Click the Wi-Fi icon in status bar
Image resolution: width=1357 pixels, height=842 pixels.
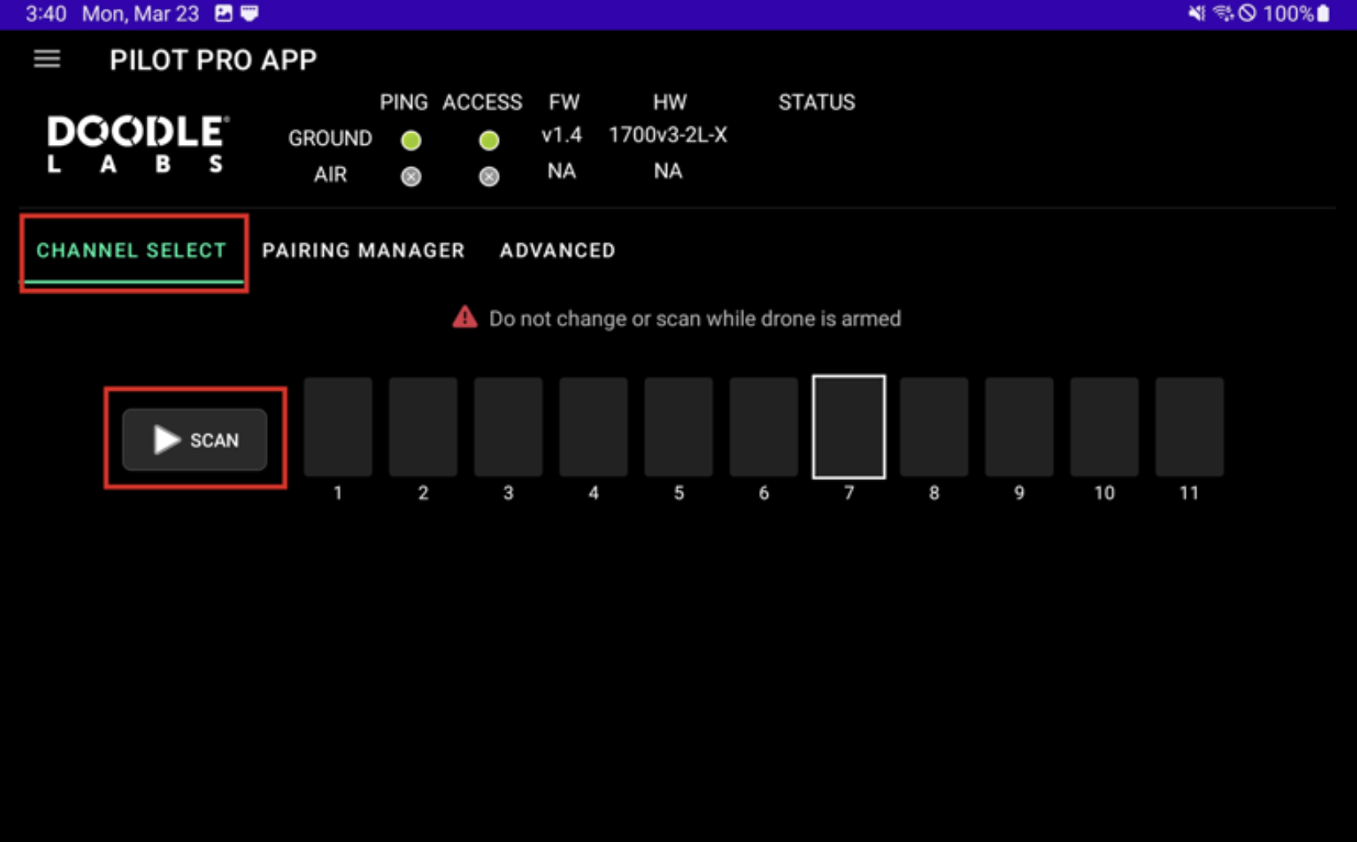(1223, 13)
